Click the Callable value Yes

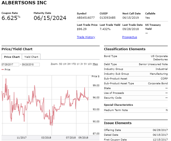(x=147, y=18)
